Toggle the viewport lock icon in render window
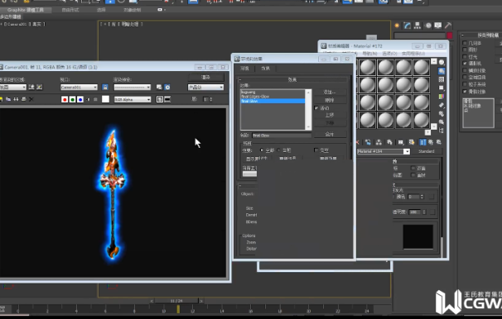Viewport: 502px width, 319px height. (105, 87)
